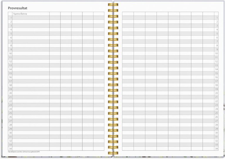Click the GDPR footnote text at bottom left
This screenshot has height=159, width=225.
click(x=23, y=152)
